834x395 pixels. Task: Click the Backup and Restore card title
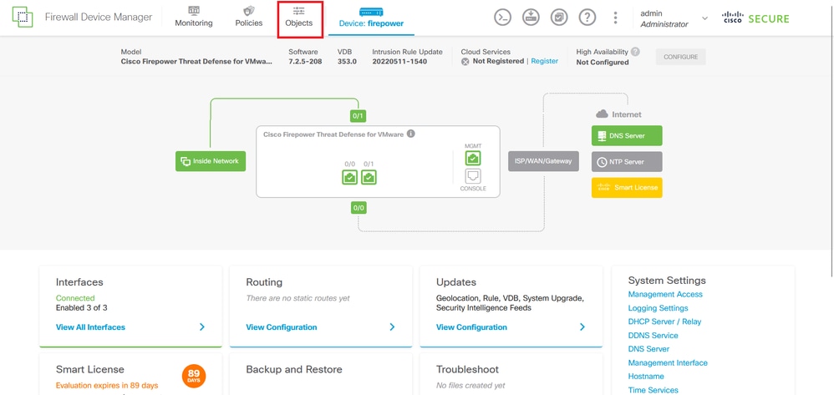pyautogui.click(x=294, y=369)
